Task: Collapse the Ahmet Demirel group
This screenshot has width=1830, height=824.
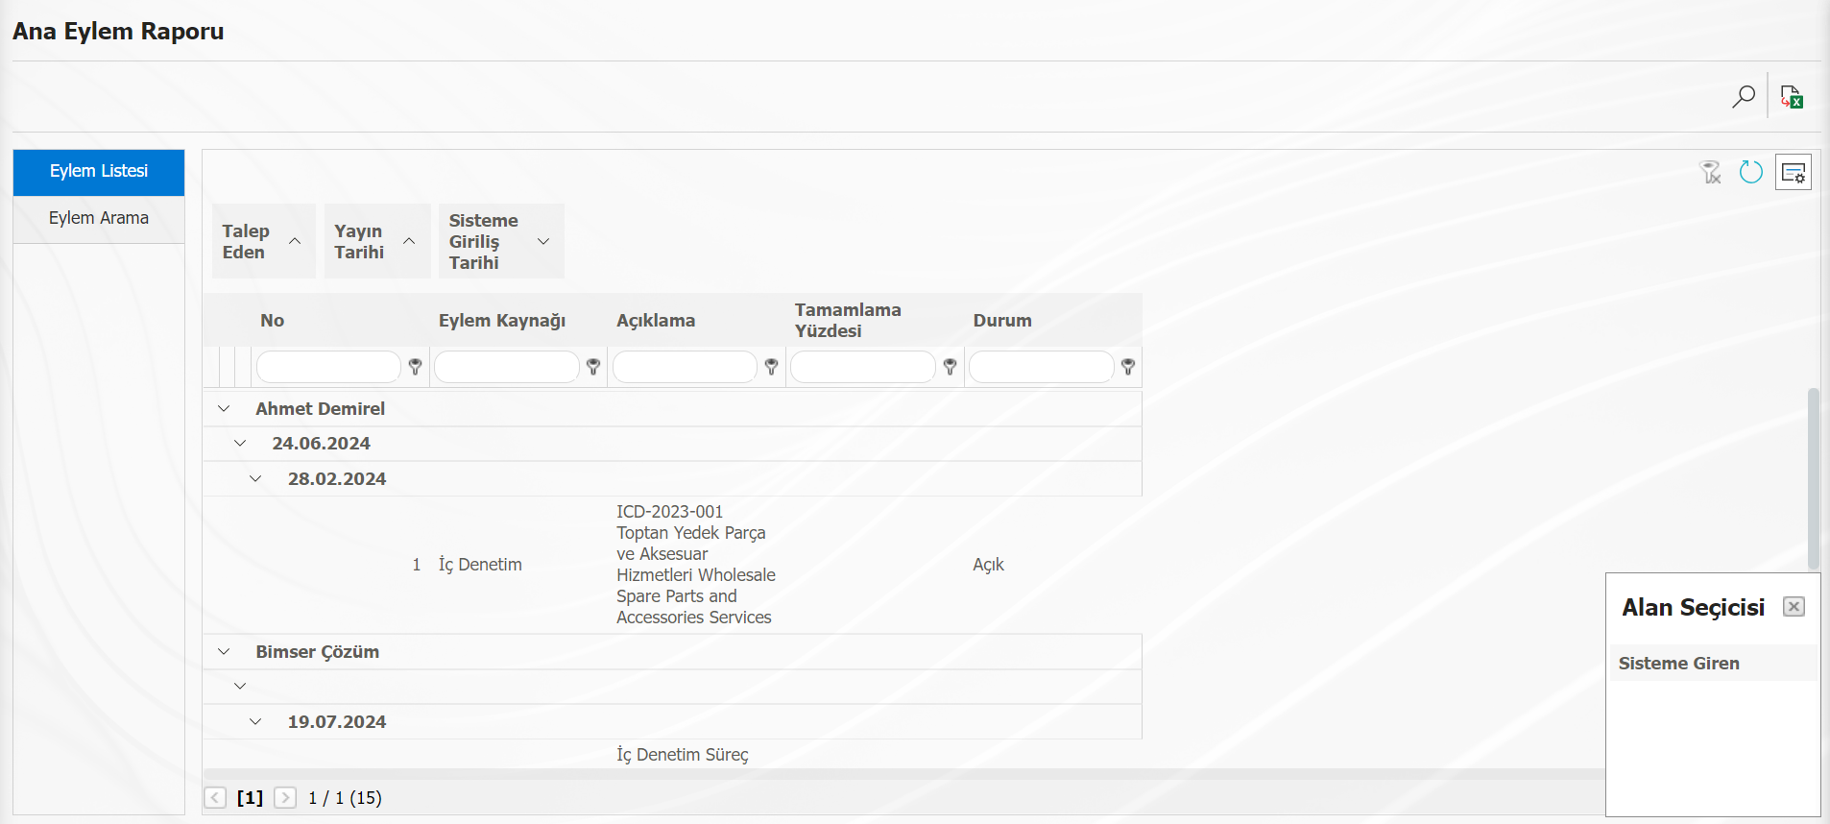Action: pos(224,409)
